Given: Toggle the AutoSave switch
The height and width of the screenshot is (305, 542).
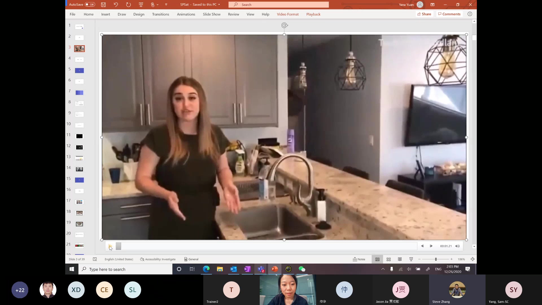Looking at the screenshot, I should click(x=90, y=5).
